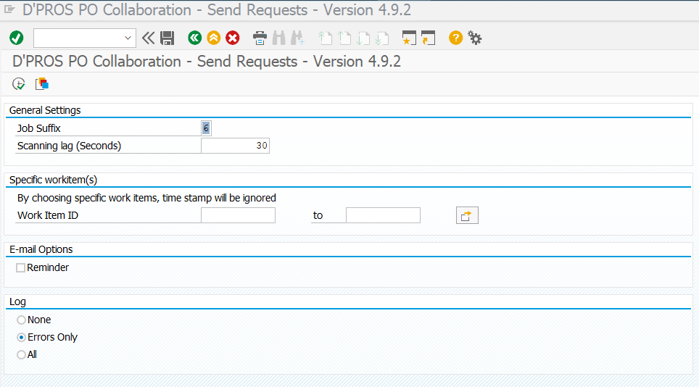Click the 'Work Item ID' label
Screen dimensions: 699x387
coord(48,215)
